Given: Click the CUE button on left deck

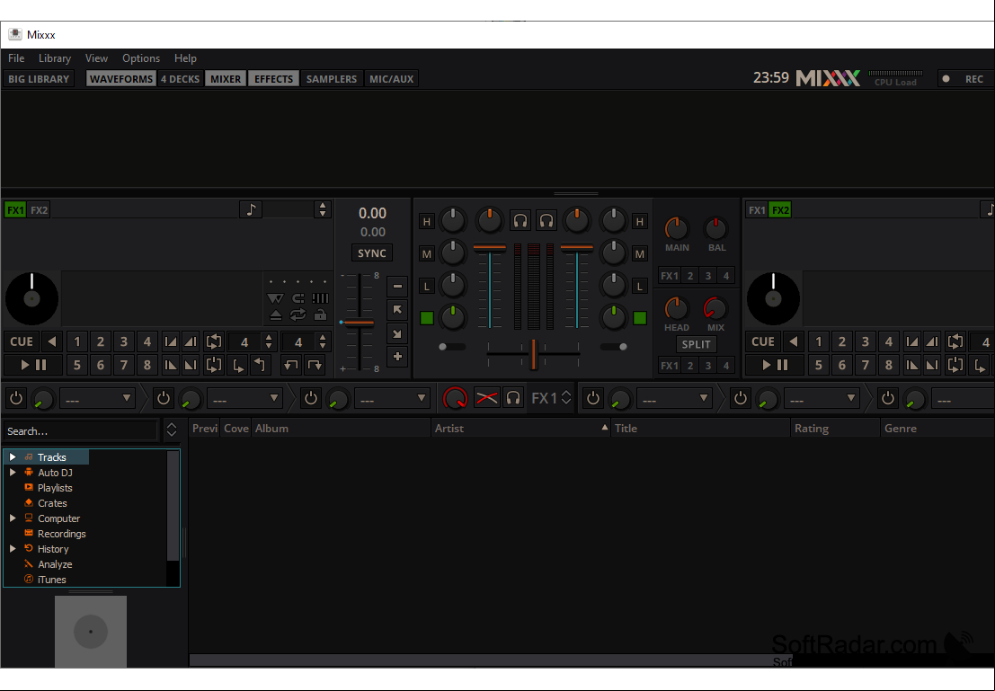Looking at the screenshot, I should [22, 342].
